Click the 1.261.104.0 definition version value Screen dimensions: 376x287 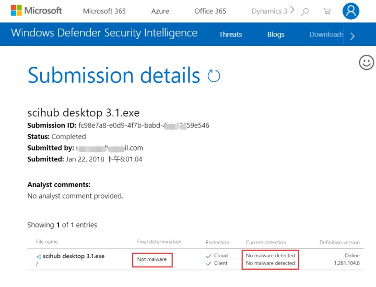[x=347, y=263]
